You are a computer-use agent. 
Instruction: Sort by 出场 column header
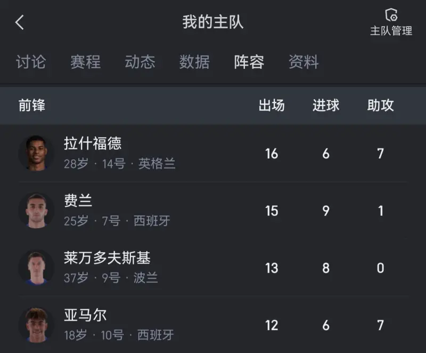click(272, 106)
